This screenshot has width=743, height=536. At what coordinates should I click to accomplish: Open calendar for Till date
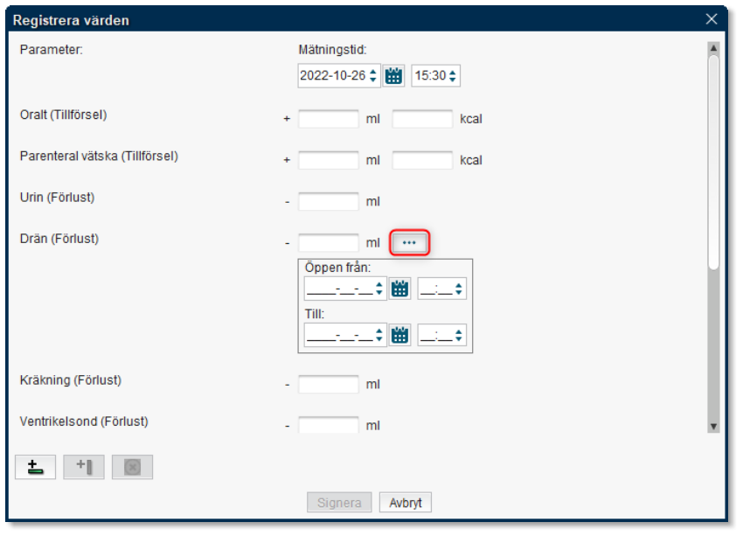click(400, 335)
